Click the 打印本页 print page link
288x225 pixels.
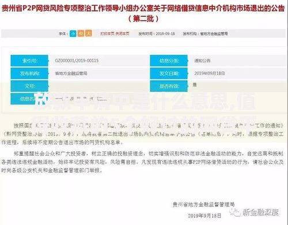pos(108,33)
